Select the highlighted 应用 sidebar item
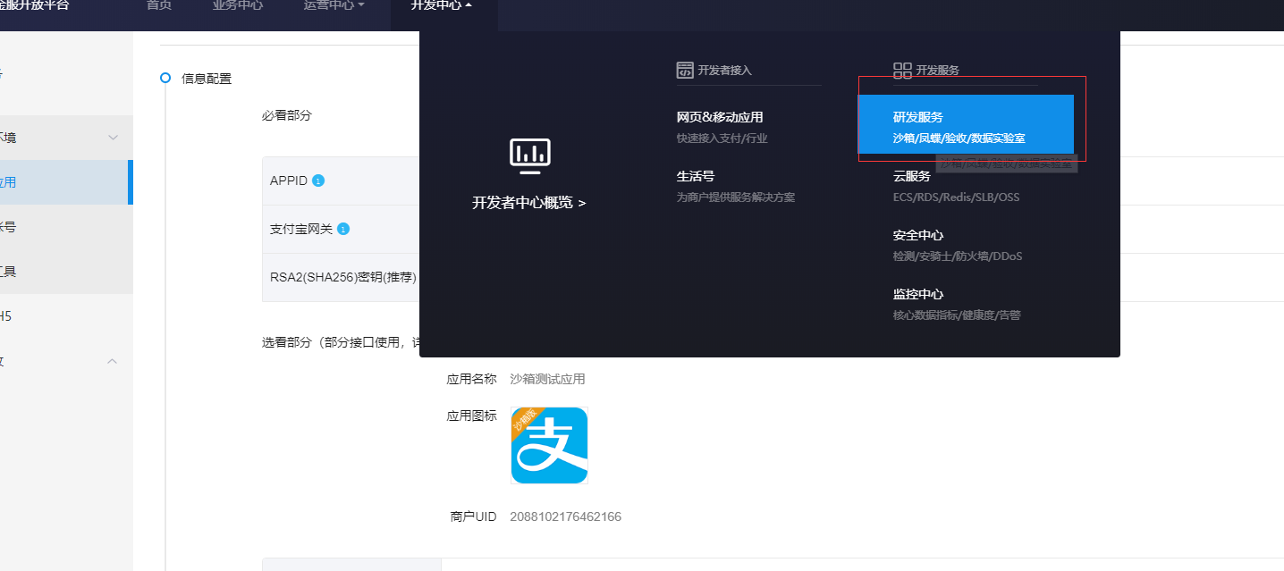The image size is (1284, 571). coord(64,182)
